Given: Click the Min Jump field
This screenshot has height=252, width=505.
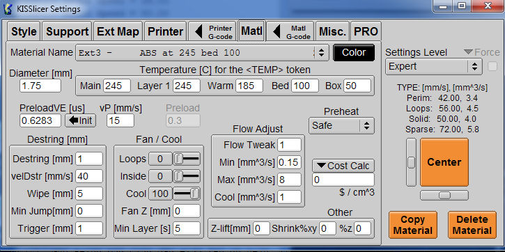Looking at the screenshot, I should pyautogui.click(x=89, y=211).
